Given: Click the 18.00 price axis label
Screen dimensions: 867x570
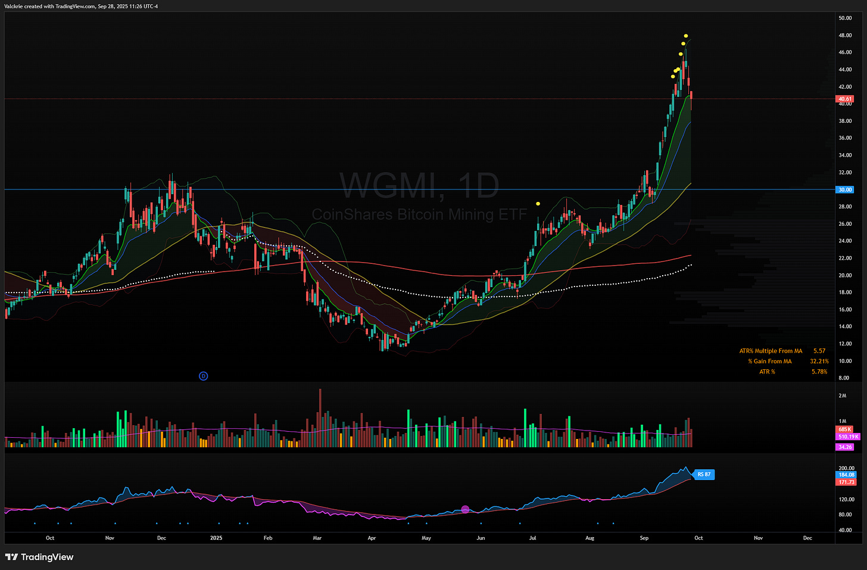Looking at the screenshot, I should [845, 292].
